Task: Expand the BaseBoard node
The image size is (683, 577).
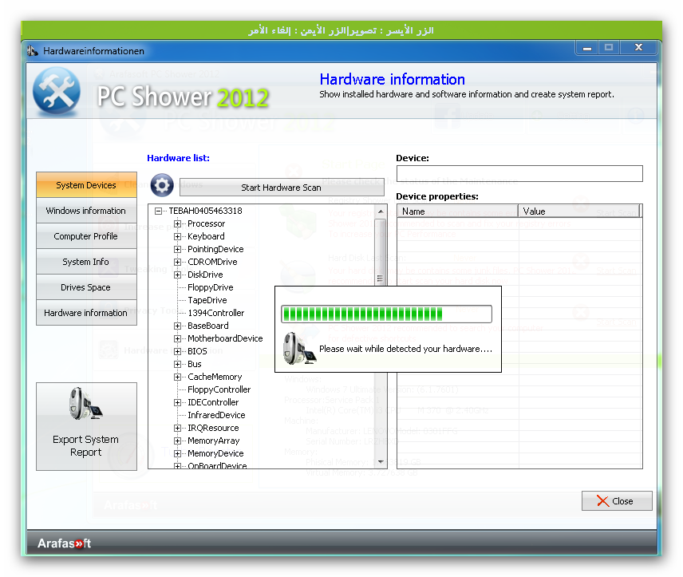Action: tap(177, 326)
